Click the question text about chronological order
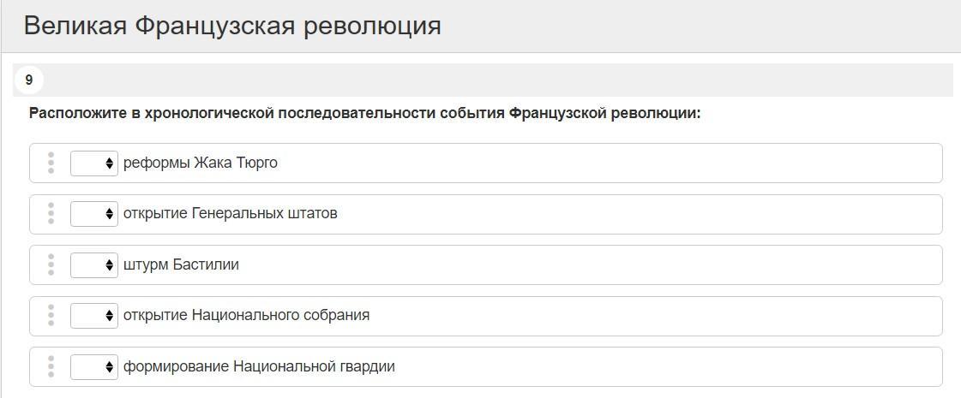This screenshot has width=961, height=398. (364, 114)
